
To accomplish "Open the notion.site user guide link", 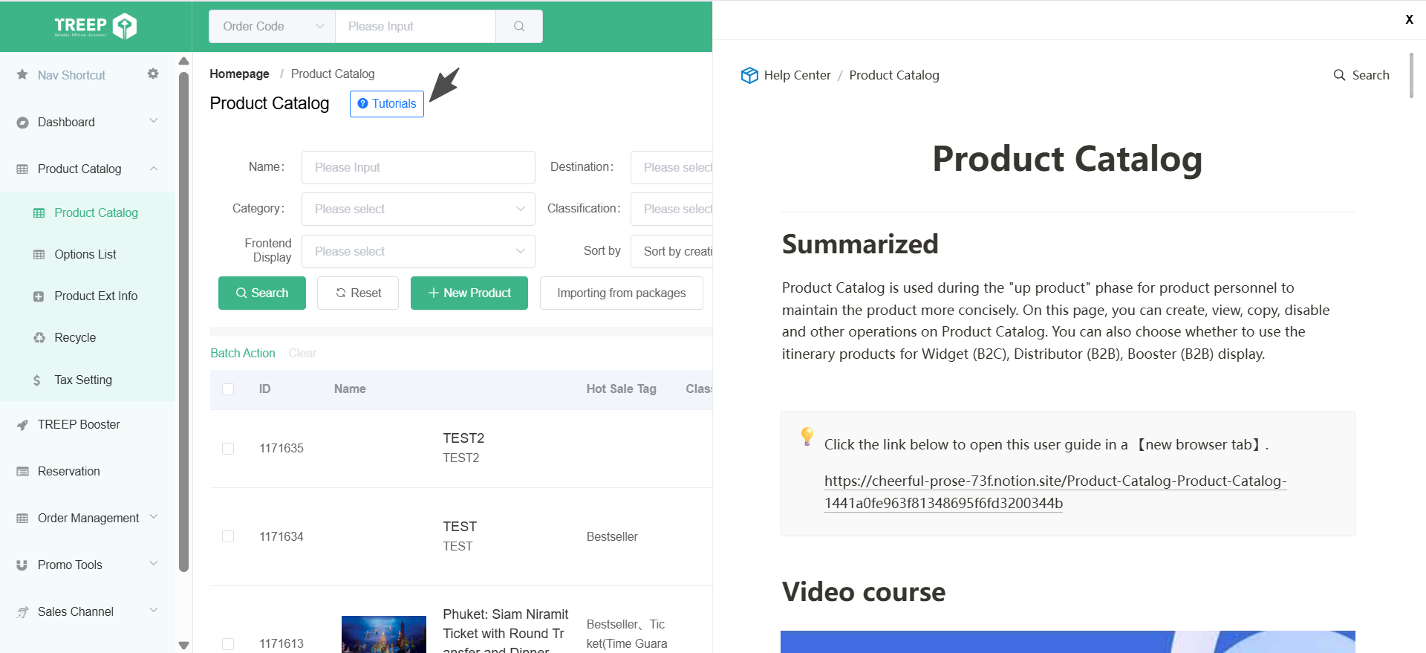I will pos(1055,492).
